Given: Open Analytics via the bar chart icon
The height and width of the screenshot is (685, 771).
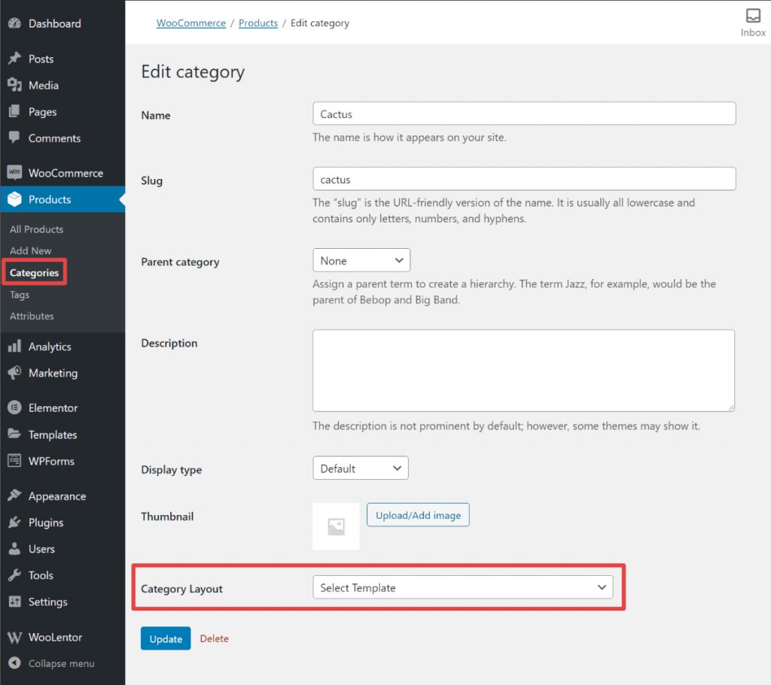Looking at the screenshot, I should point(15,347).
